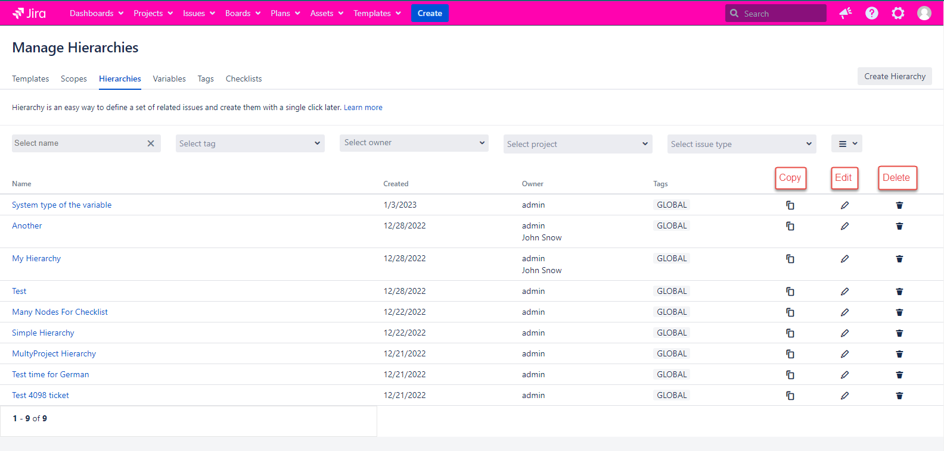Open the user profile avatar menu
This screenshot has height=451, width=944.
tap(924, 13)
